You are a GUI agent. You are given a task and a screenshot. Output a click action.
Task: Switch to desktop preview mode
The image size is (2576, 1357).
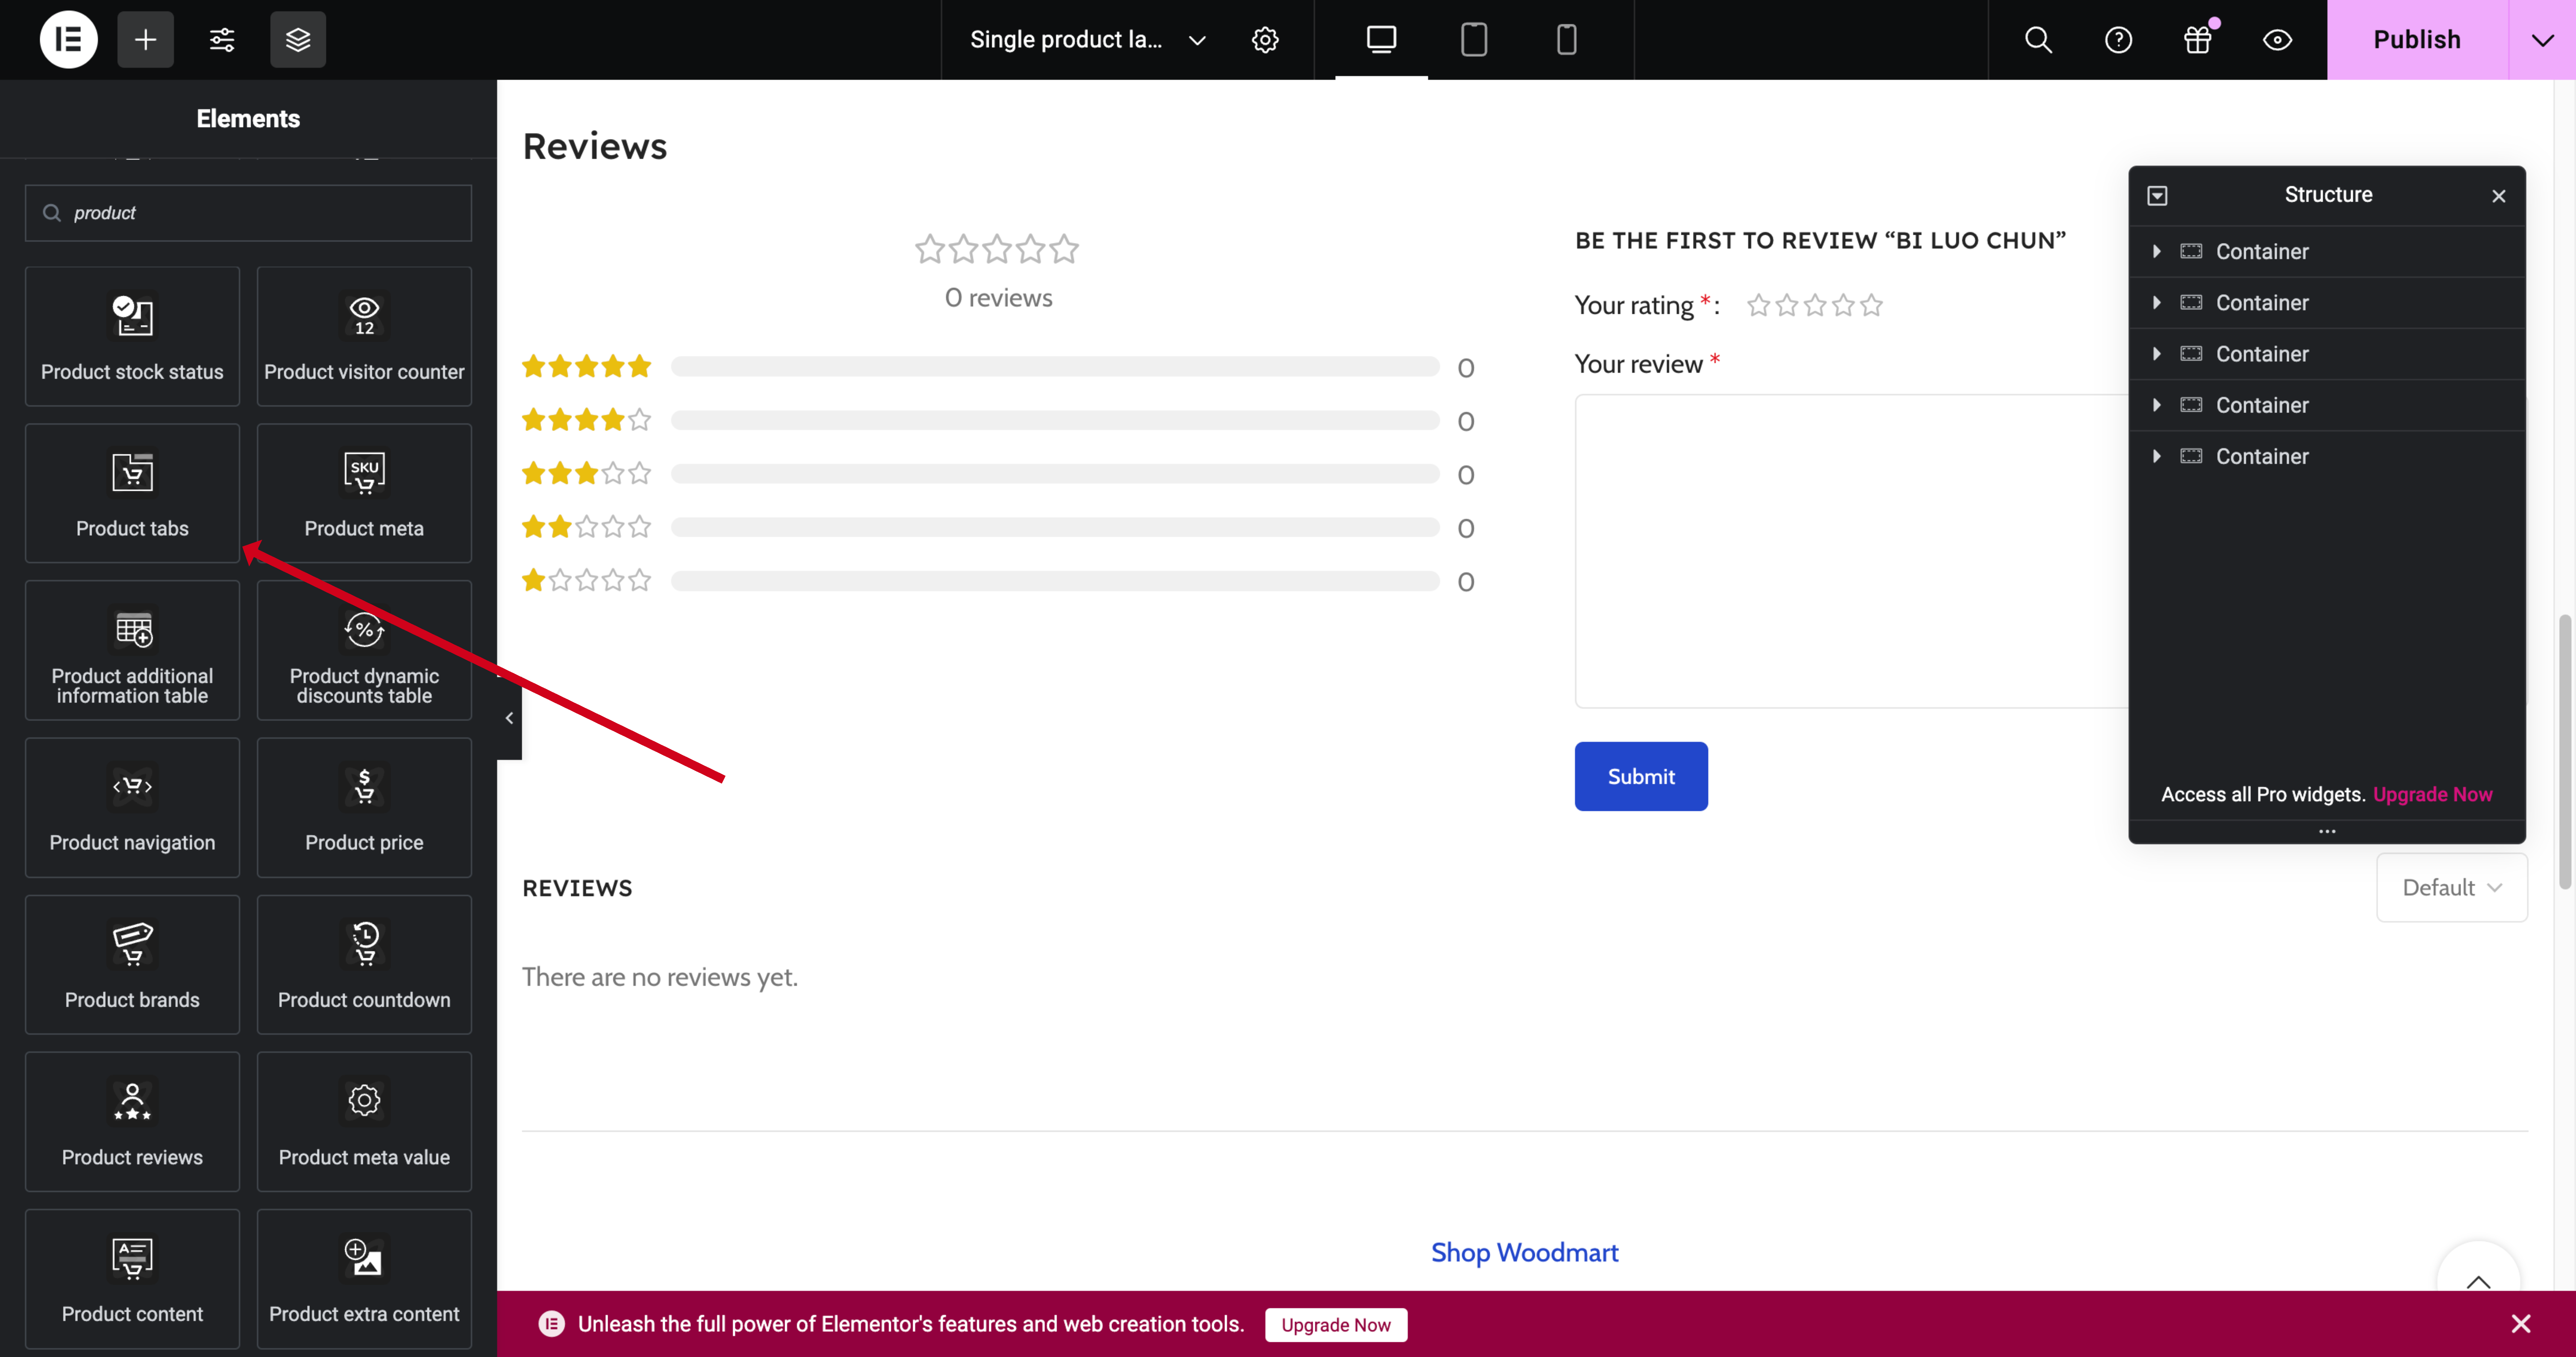coord(1381,39)
